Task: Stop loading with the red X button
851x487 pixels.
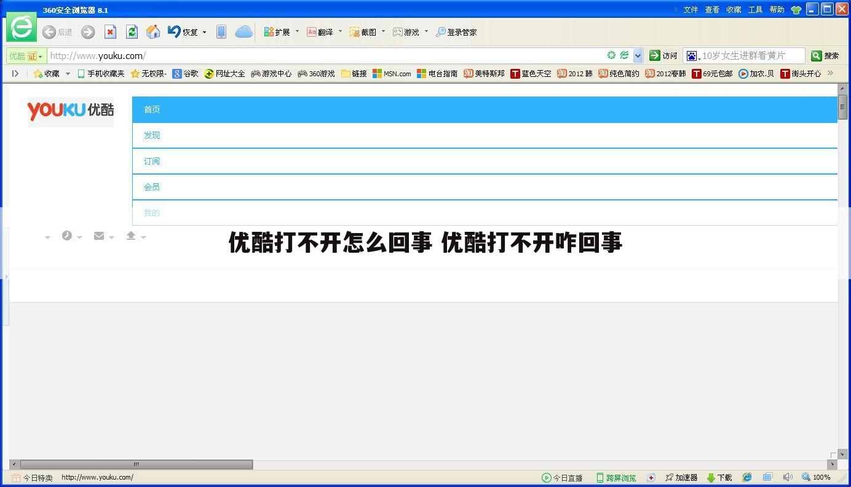Action: pos(110,32)
